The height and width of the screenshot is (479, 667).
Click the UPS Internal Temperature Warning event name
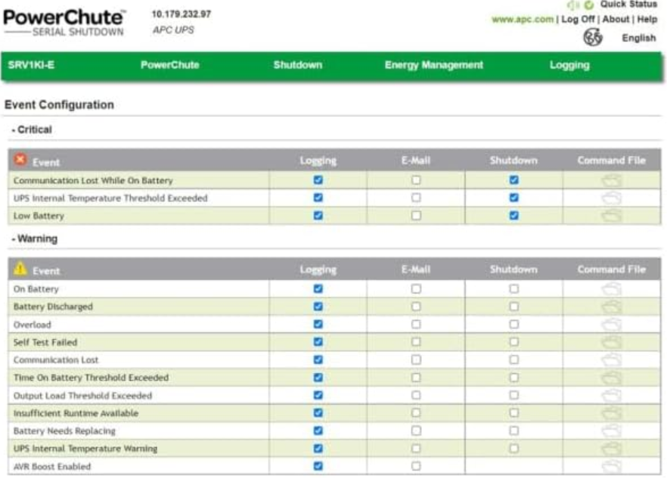pyautogui.click(x=85, y=448)
